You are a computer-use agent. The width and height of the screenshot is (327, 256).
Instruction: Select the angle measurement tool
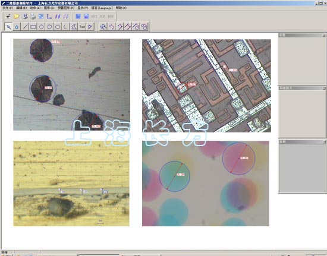[x=74, y=27]
